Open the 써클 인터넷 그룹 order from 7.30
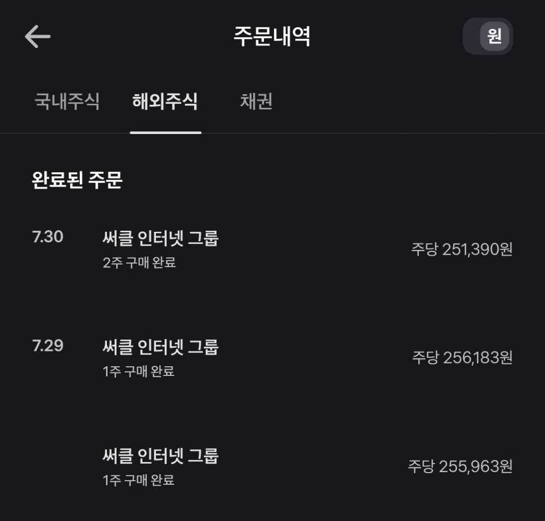The height and width of the screenshot is (521, 545). click(x=160, y=239)
